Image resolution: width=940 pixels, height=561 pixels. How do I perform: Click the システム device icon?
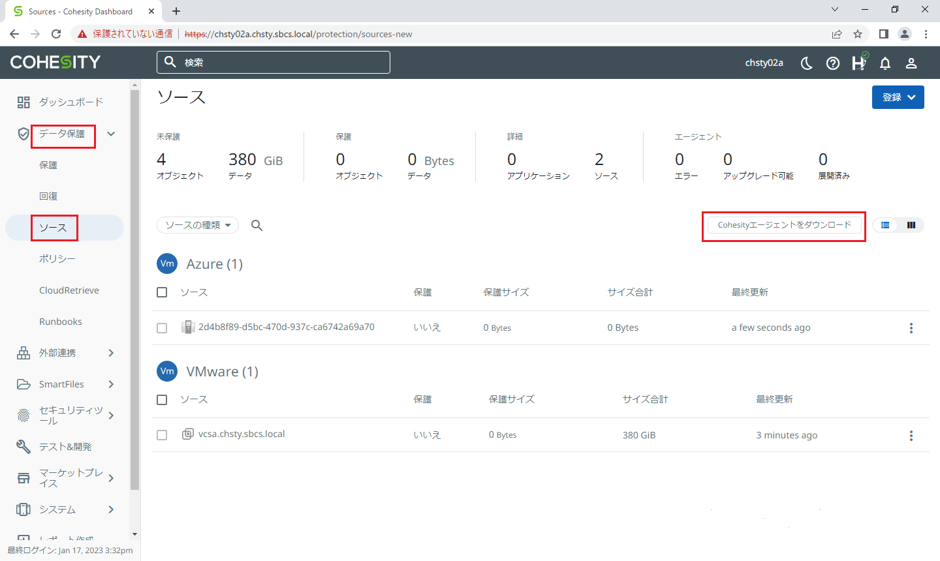click(23, 509)
